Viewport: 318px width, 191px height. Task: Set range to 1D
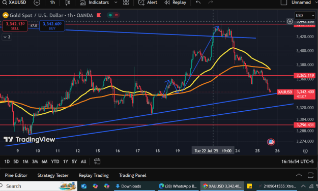pos(7,162)
